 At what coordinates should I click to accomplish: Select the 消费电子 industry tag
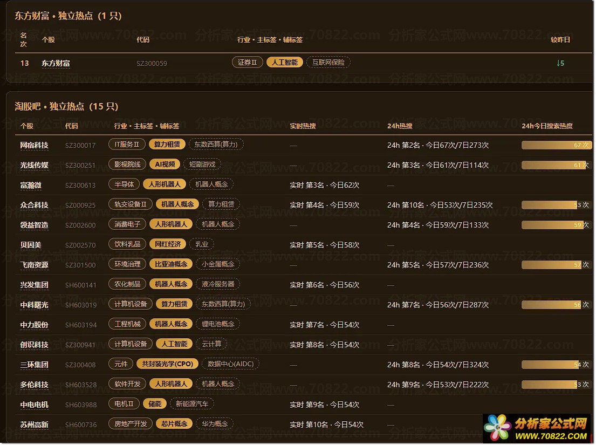(127, 224)
